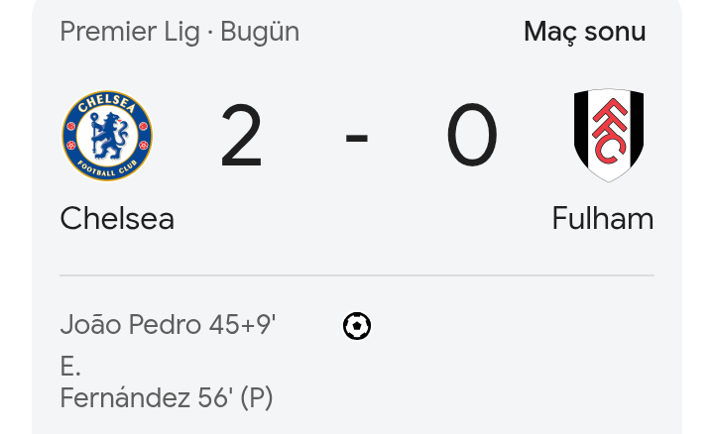Image resolution: width=714 pixels, height=434 pixels.
Task: Click the horizontal divider under team names
Action: (357, 275)
